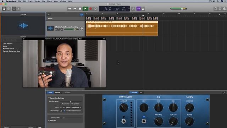This screenshot has width=227, height=128.
Task: Click the Compressor Amount knob
Action: [123, 107]
